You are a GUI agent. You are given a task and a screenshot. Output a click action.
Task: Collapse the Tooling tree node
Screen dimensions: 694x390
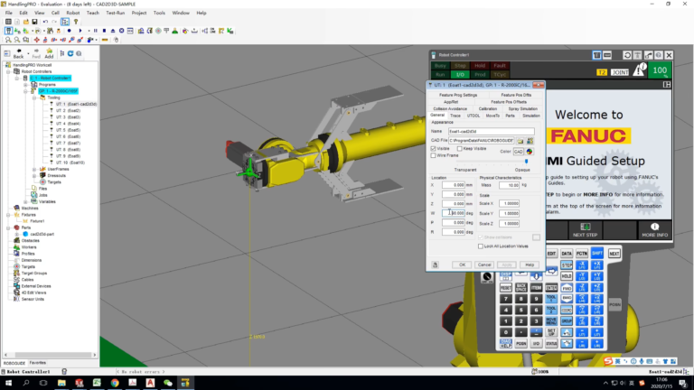34,97
